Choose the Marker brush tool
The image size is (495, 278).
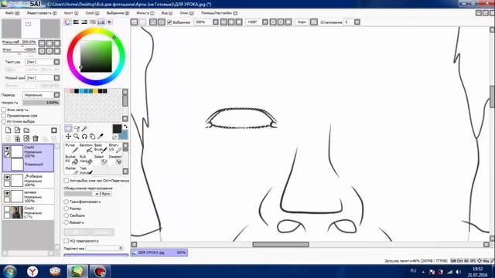pos(72,170)
